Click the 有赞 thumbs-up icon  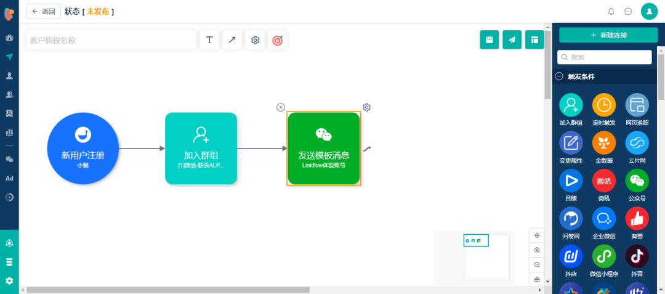point(637,218)
